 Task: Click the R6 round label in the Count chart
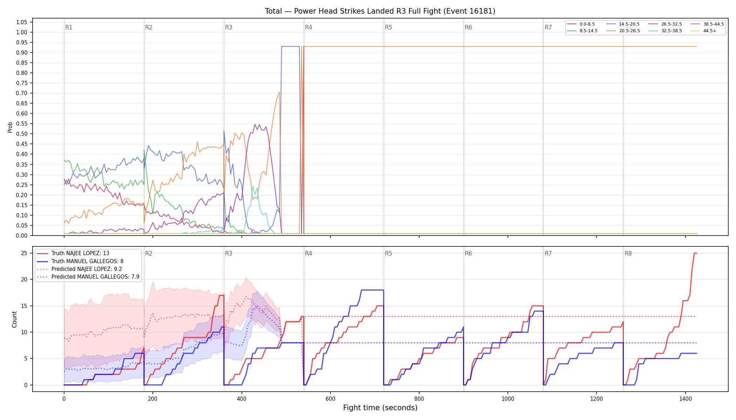coord(468,253)
